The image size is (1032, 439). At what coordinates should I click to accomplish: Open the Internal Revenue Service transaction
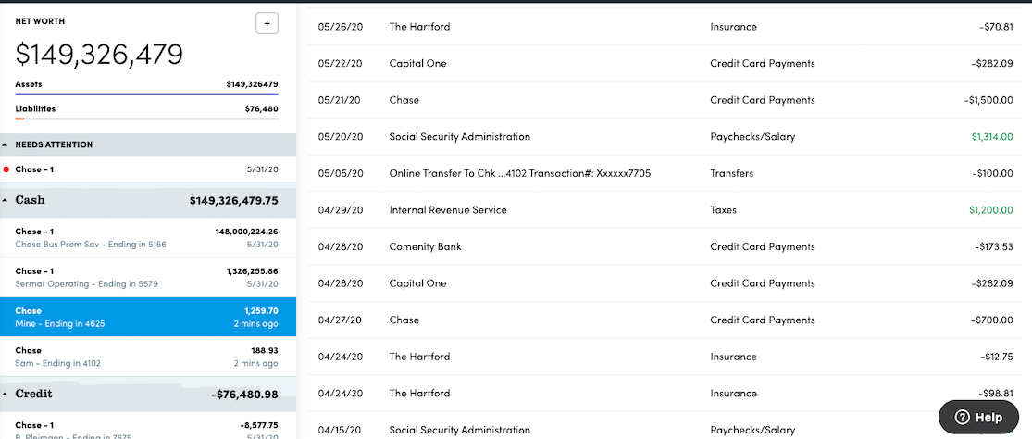pos(448,210)
